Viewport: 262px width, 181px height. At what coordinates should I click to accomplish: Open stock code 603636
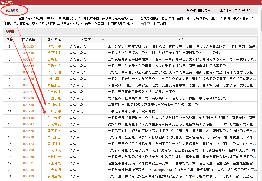coord(29,105)
